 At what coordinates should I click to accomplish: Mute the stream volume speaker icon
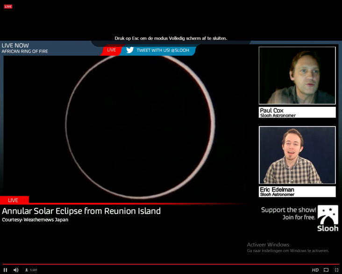click(x=16, y=270)
